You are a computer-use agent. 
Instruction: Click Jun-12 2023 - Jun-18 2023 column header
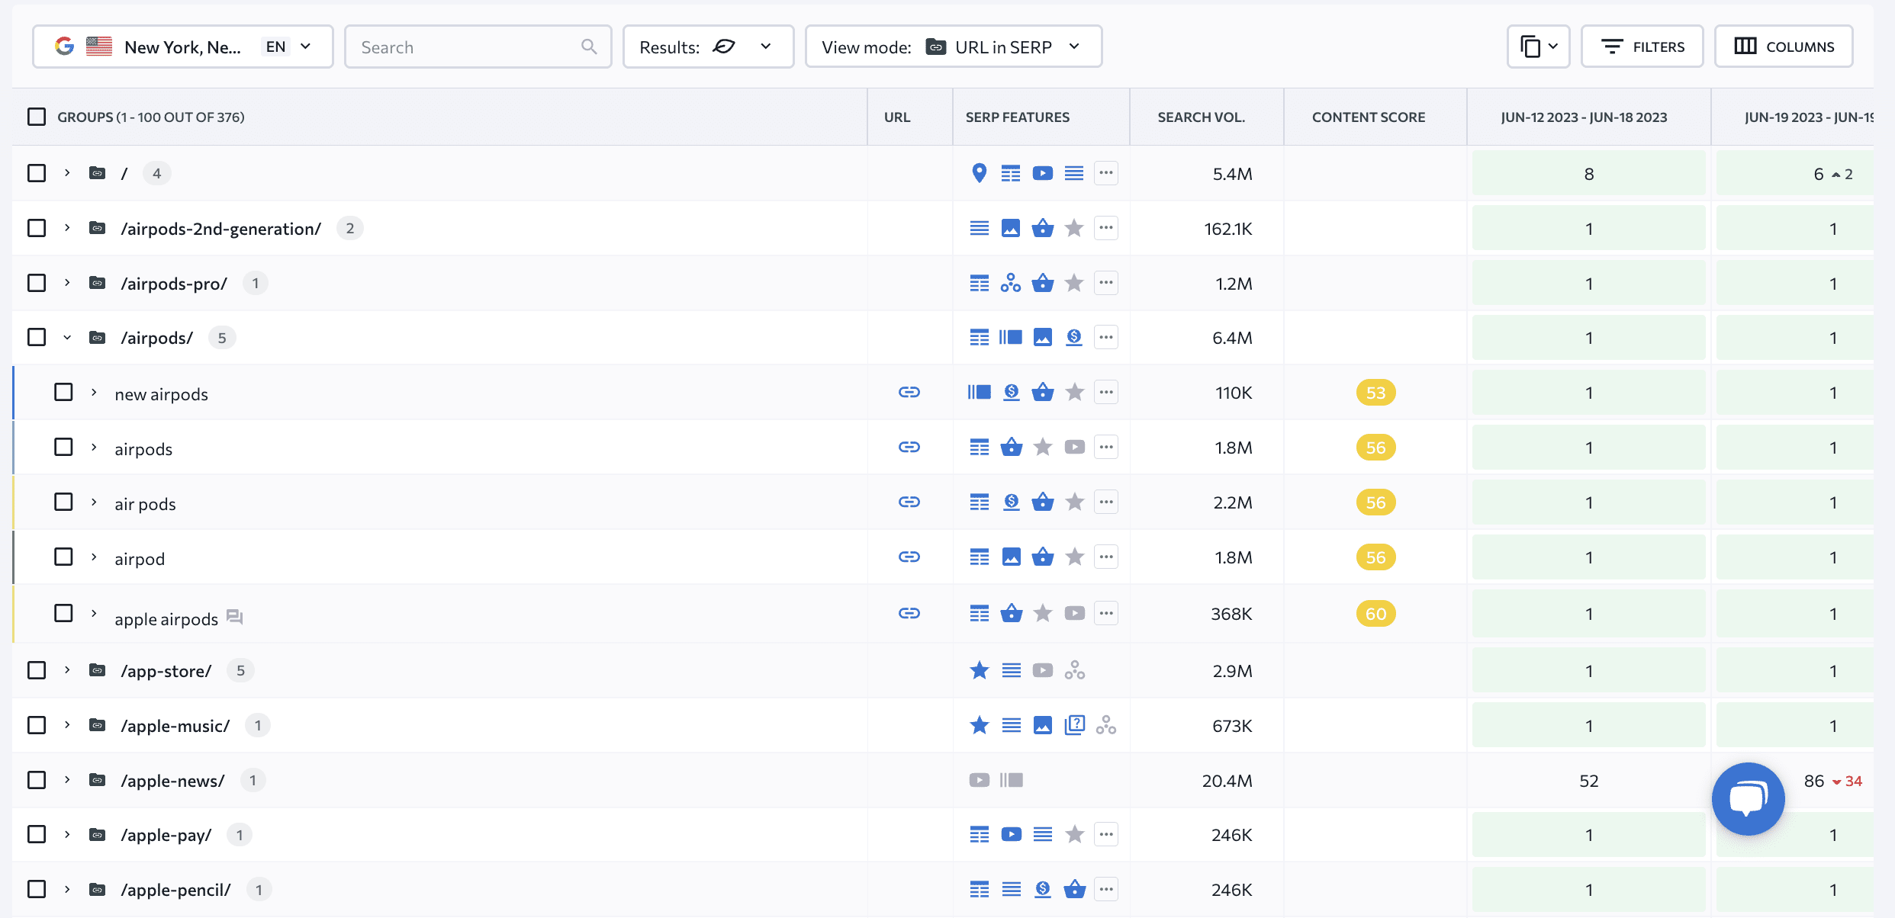pos(1584,117)
